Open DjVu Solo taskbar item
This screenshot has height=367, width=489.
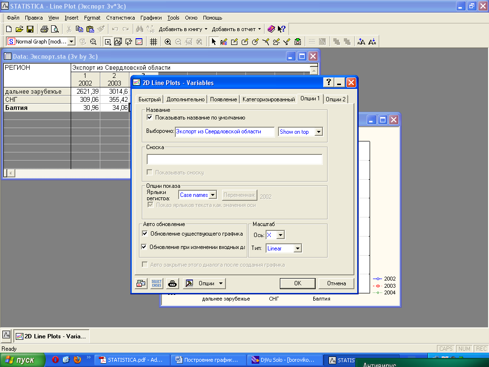click(x=285, y=360)
